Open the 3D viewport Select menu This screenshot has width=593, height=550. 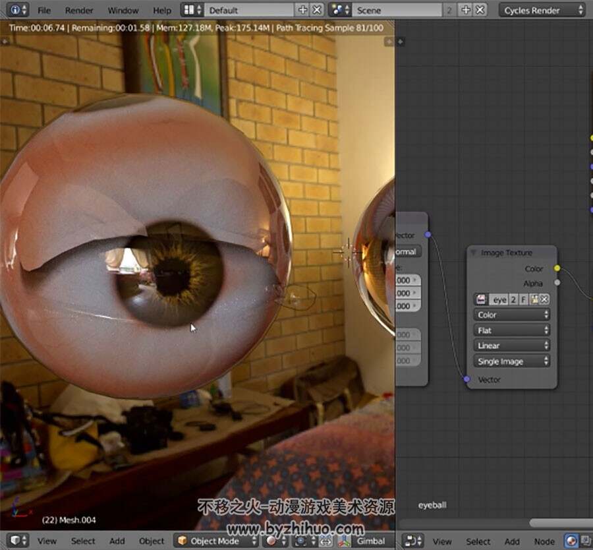pos(83,541)
